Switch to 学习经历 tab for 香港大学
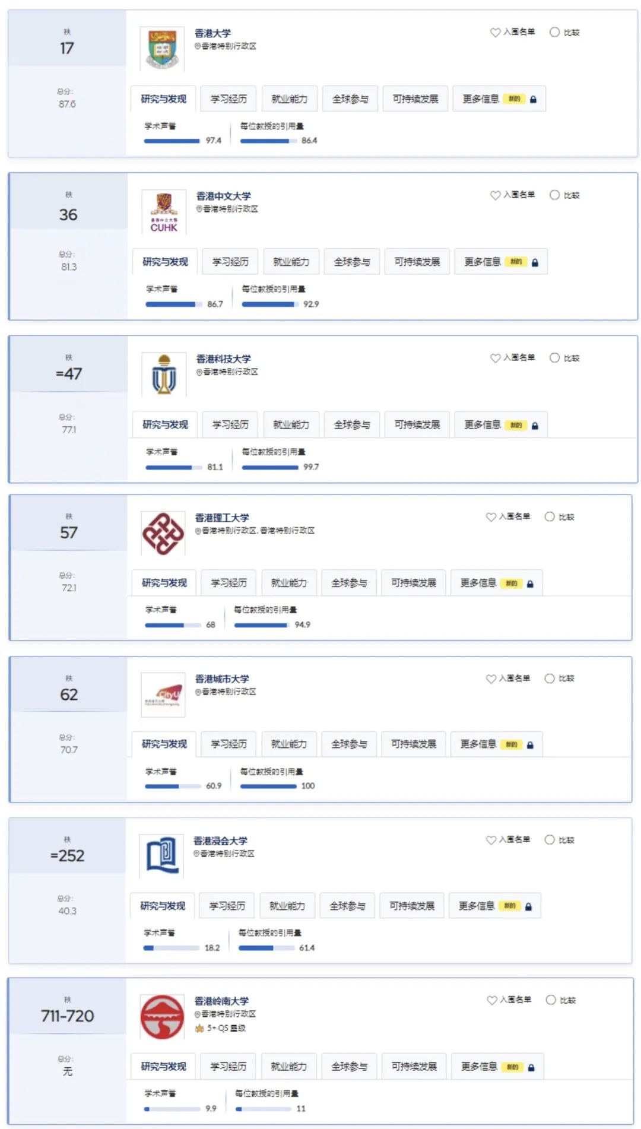The height and width of the screenshot is (1129, 641). [229, 99]
